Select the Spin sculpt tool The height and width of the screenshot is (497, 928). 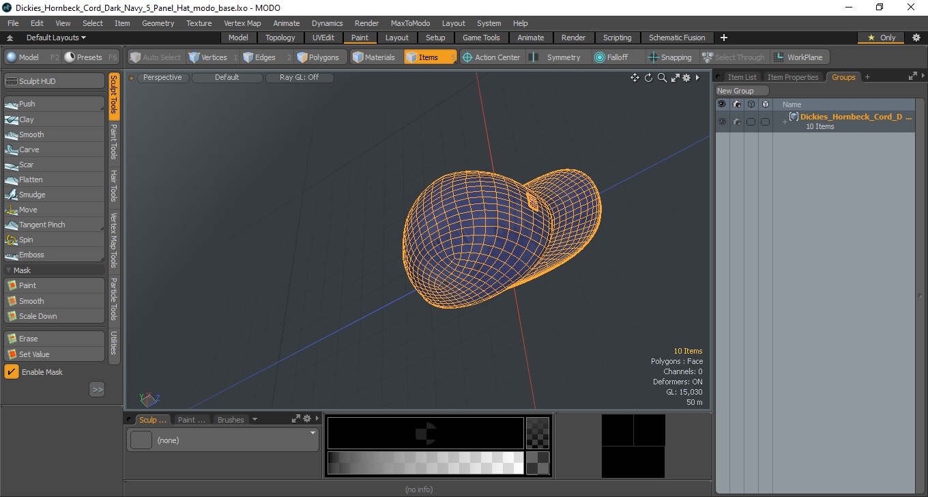tap(54, 240)
